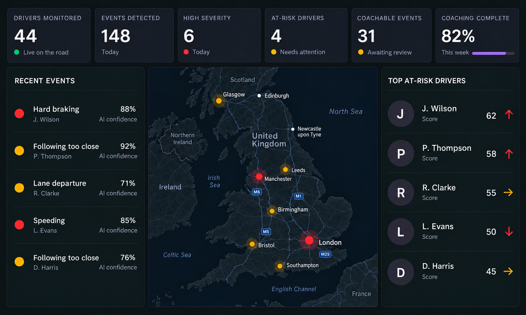Screen dimensions: 526x315
Task: Click R. Clarke's avatar circle
Action: [x=401, y=192]
